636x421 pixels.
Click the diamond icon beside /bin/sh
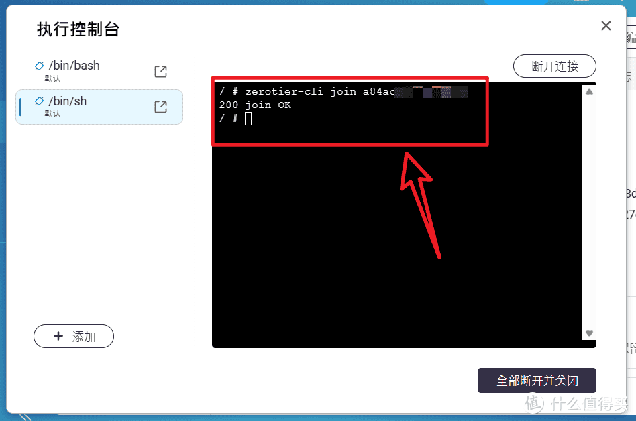point(40,101)
